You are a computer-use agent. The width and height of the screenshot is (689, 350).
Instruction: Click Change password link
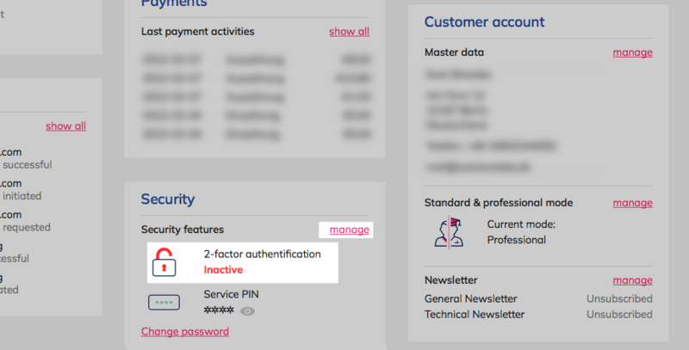click(x=185, y=332)
